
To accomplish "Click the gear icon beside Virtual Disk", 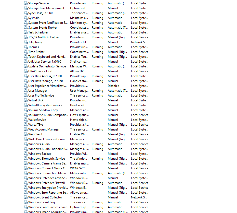I will point(26,100).
